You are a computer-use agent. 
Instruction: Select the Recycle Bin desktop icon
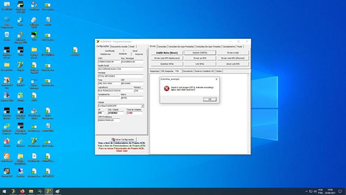7,37
